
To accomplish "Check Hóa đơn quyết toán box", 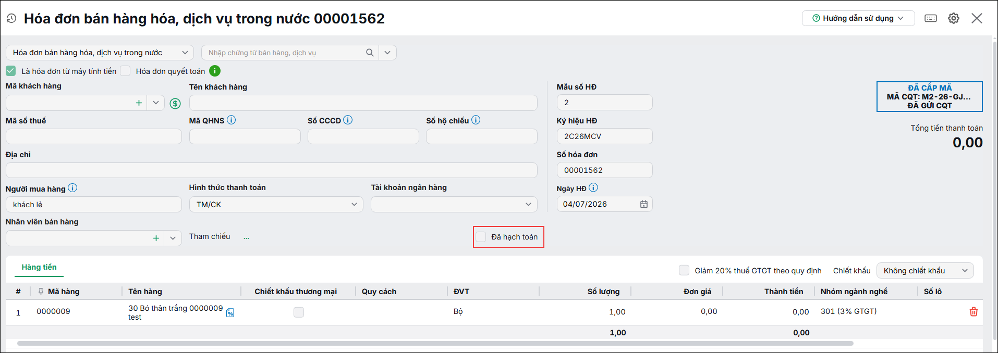I will pyautogui.click(x=125, y=71).
